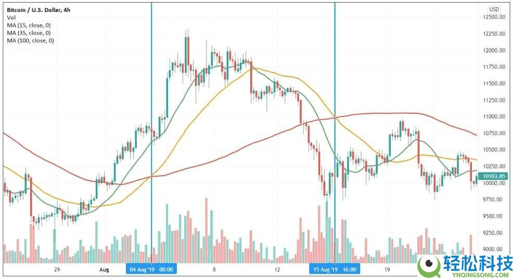The image size is (513, 278).
Task: Toggle the MA (35, close, 0) indicator
Action: pos(29,33)
